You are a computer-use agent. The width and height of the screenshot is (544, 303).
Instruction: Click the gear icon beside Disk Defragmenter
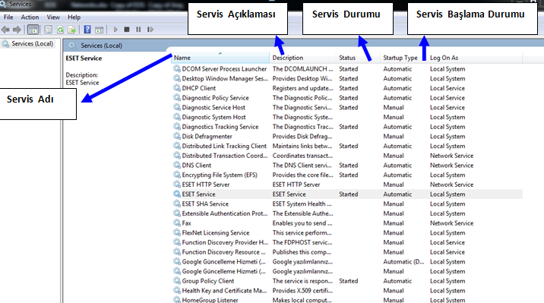click(177, 136)
